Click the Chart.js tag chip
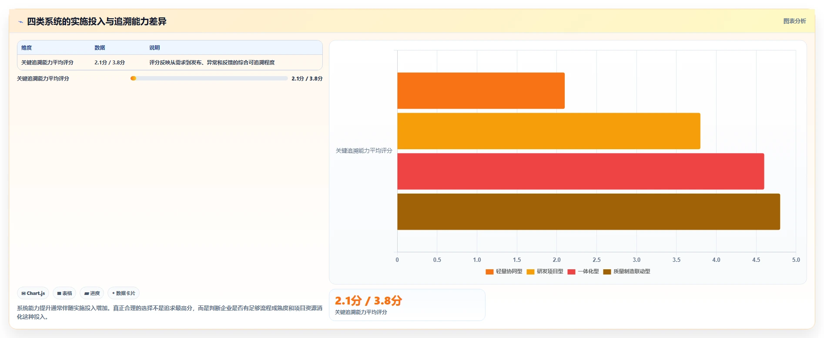Image resolution: width=824 pixels, height=338 pixels. pos(33,293)
